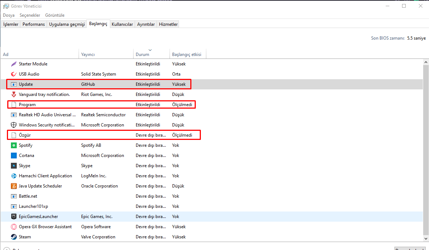This screenshot has width=429, height=250.
Task: Click the Vanguard tray notification icon
Action: point(14,94)
